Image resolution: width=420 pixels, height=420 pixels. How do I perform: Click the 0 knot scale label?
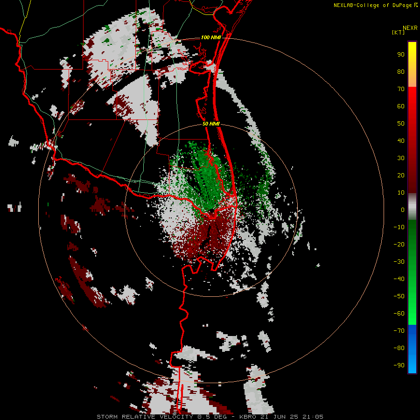coord(403,210)
